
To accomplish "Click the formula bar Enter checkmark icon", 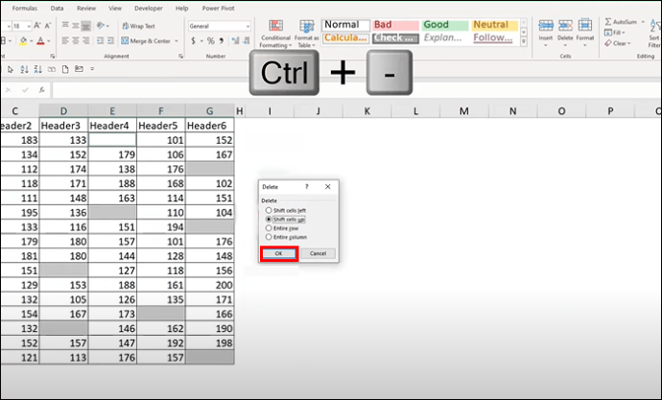I will (x=25, y=90).
